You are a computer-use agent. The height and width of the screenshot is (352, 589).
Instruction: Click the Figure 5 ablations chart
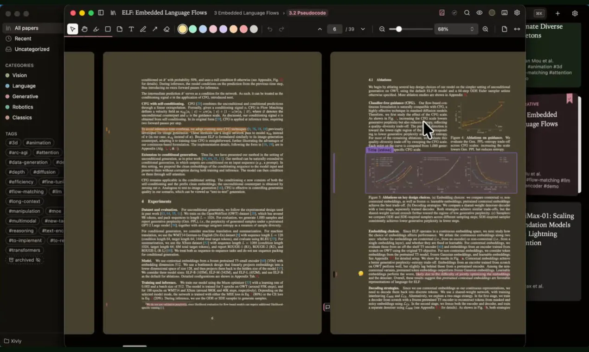click(x=441, y=173)
